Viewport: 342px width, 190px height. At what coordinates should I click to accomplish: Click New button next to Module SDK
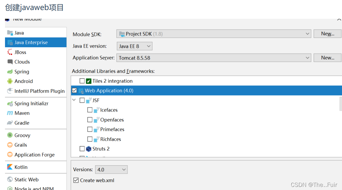click(x=328, y=34)
